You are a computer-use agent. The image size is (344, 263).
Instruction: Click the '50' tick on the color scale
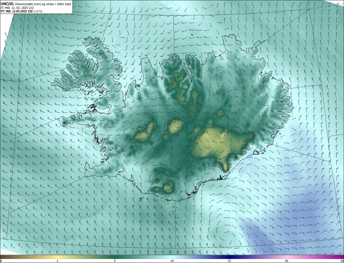(x=342, y=261)
